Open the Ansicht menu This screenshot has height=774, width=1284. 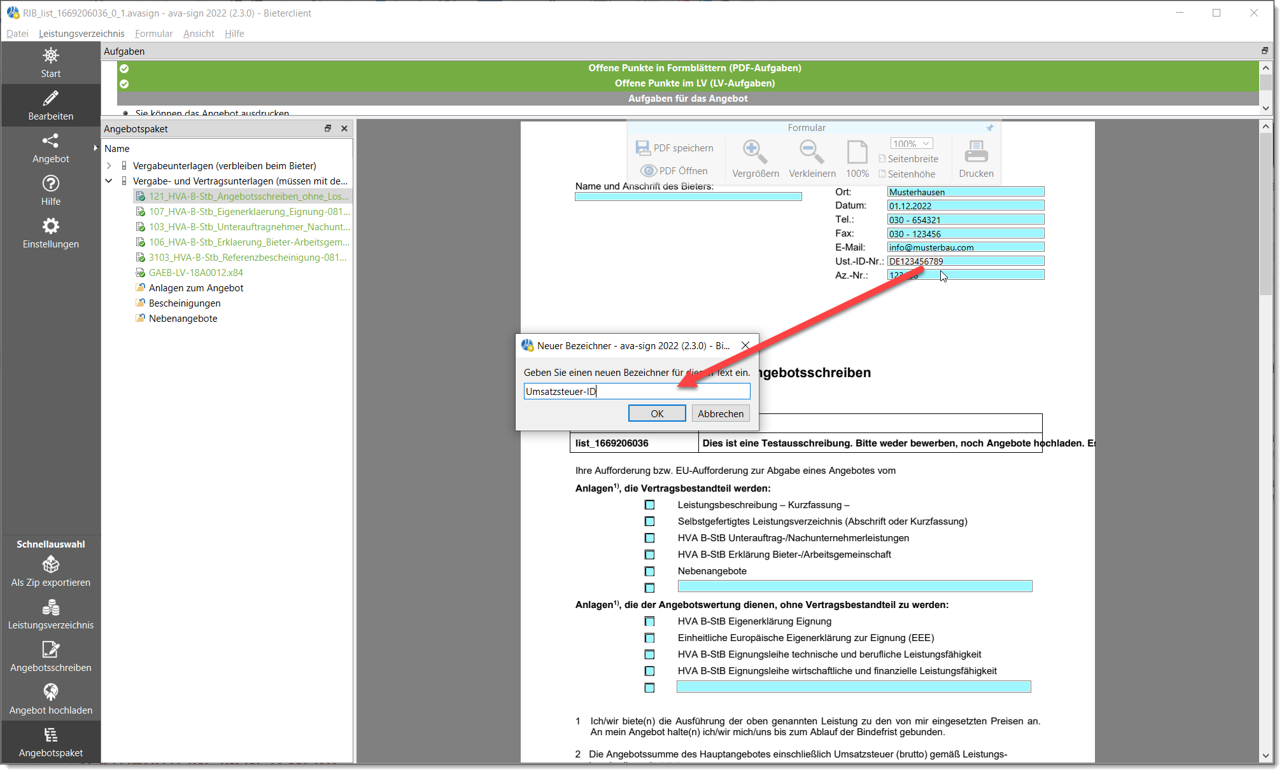199,34
